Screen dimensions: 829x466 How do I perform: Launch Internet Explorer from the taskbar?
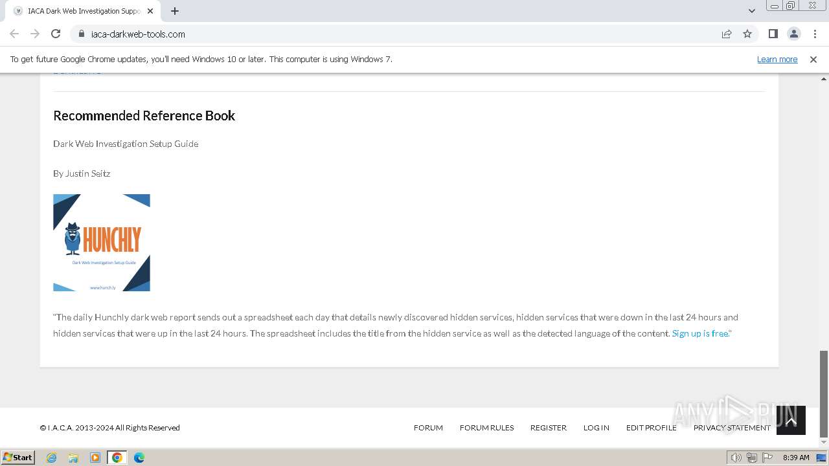51,458
